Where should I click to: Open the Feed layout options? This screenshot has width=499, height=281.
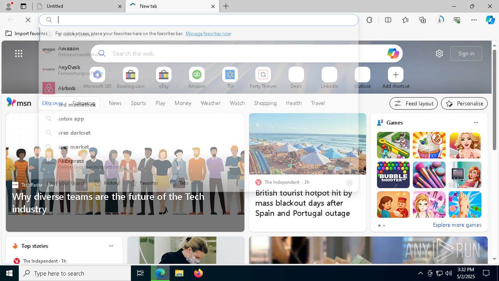point(414,103)
